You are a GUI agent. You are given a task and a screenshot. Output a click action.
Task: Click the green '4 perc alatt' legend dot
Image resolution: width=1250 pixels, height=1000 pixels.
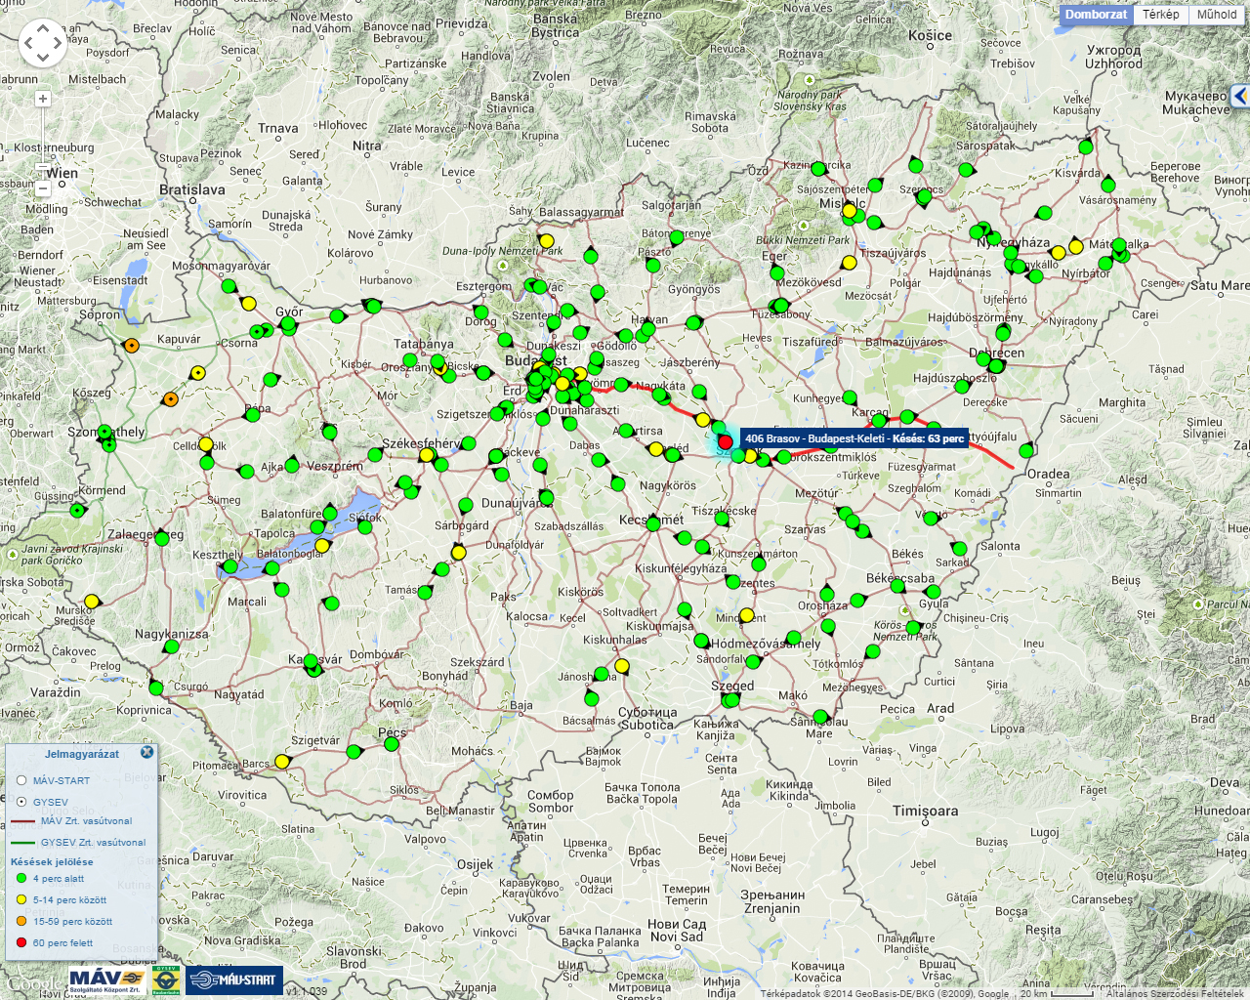point(21,879)
